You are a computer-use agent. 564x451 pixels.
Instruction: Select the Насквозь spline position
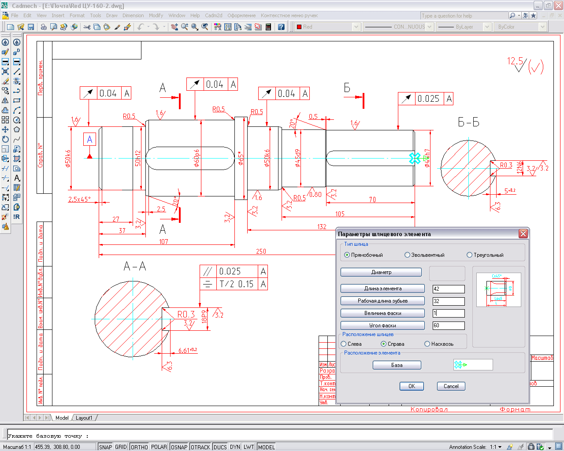pos(427,344)
